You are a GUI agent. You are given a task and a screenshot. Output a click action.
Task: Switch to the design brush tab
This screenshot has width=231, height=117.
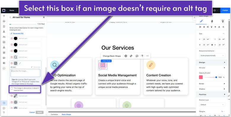tap(201, 21)
